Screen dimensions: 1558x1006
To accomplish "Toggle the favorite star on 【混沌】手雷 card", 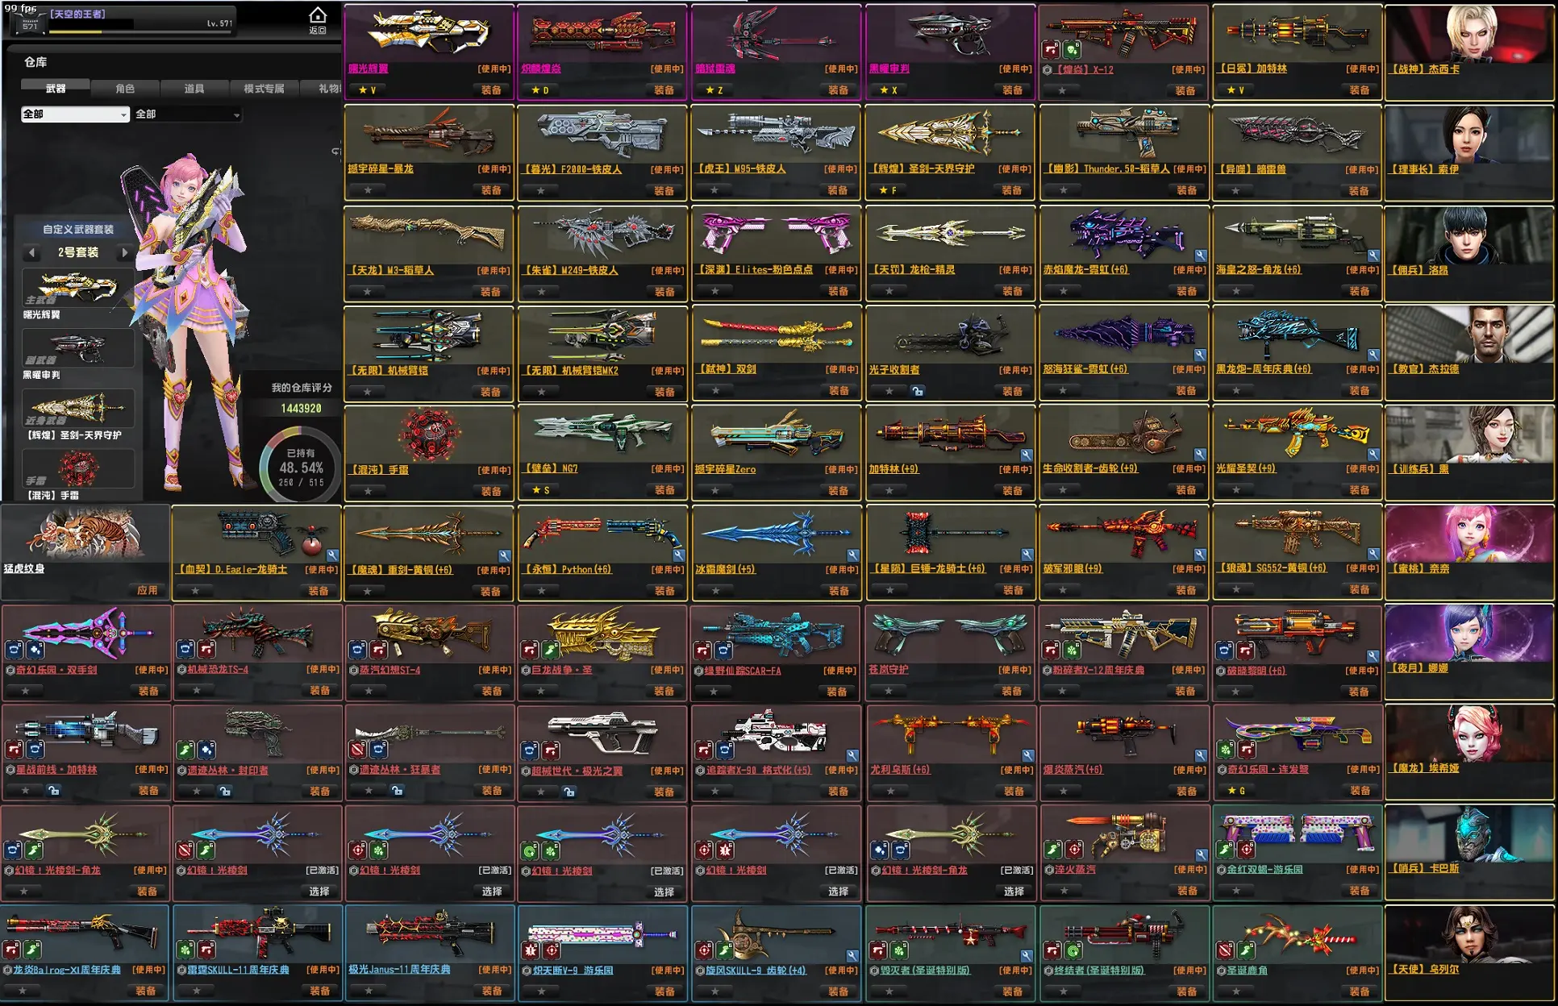I will click(x=368, y=491).
